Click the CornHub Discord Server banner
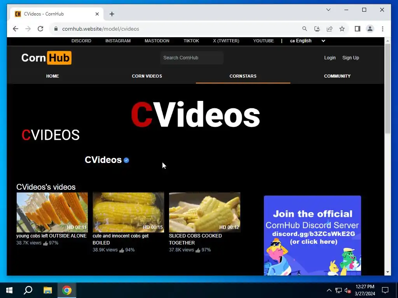 click(x=312, y=236)
